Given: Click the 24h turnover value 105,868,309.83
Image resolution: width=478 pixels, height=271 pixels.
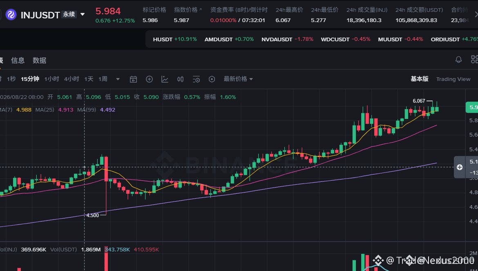Looking at the screenshot, I should (x=416, y=20).
